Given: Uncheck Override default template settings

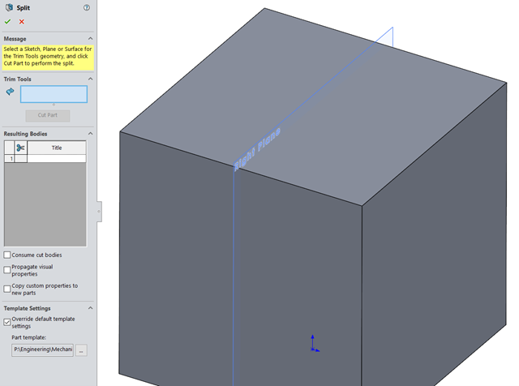Looking at the screenshot, I should click(7, 322).
